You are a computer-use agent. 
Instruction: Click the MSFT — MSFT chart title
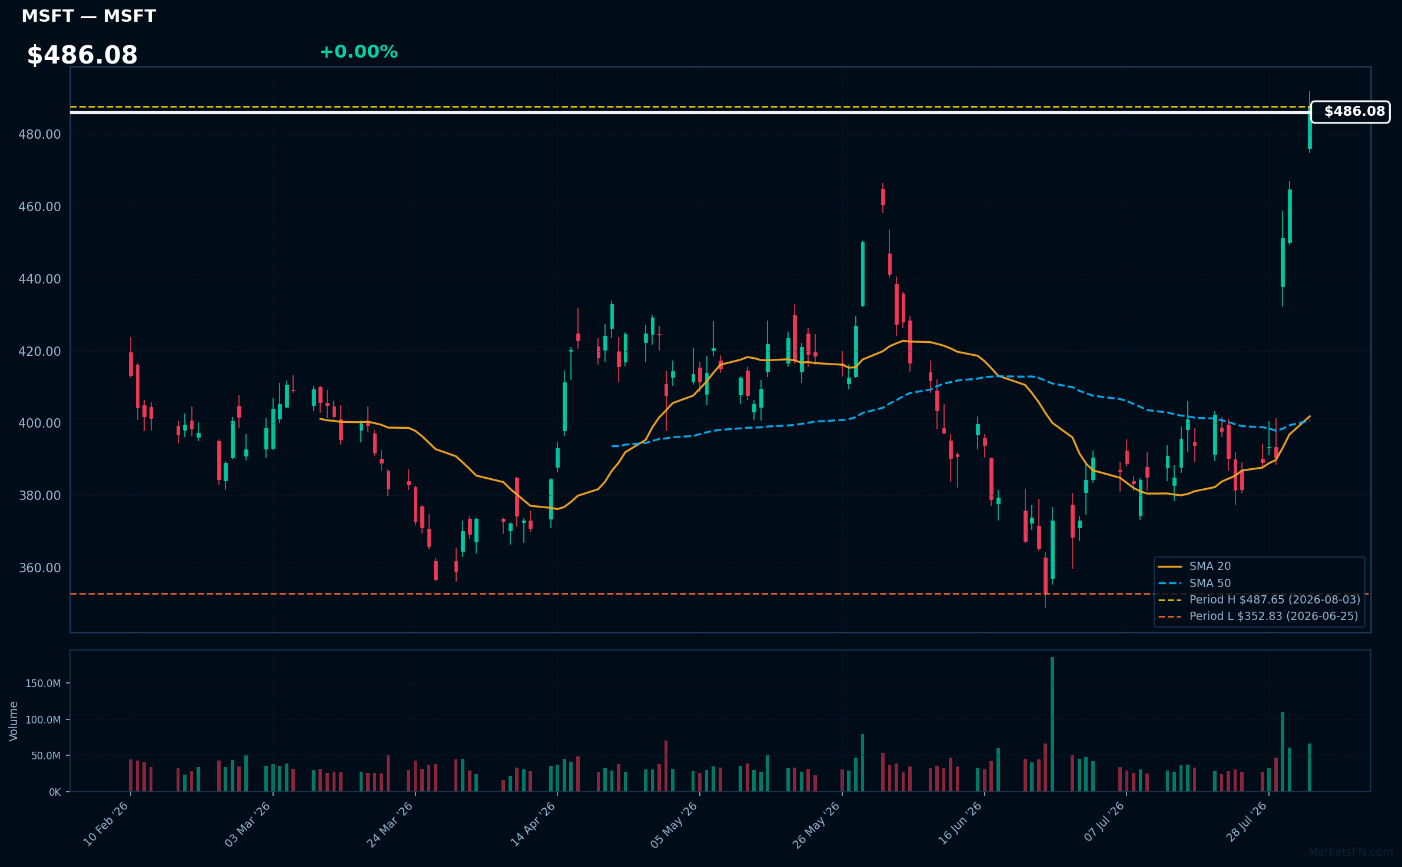pos(89,16)
